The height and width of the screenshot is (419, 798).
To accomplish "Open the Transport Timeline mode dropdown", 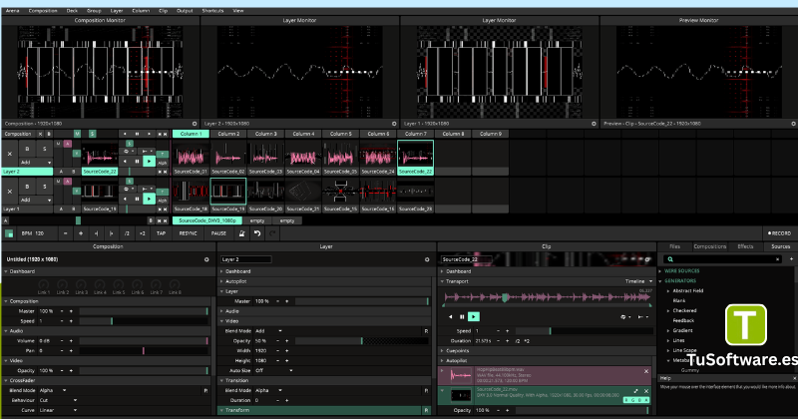I will click(638, 281).
